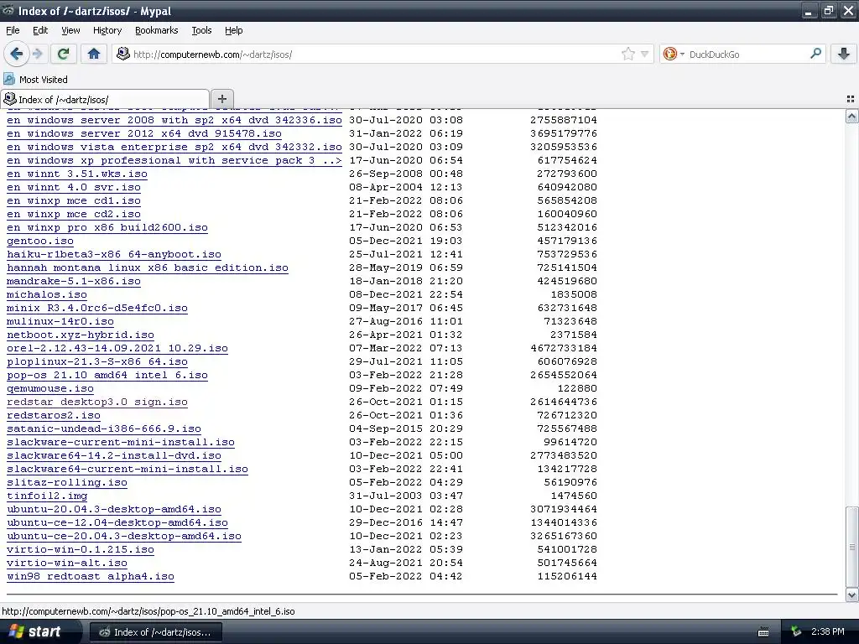Viewport: 859px width, 644px height.
Task: Click the network tray icon near clock
Action: 796,632
